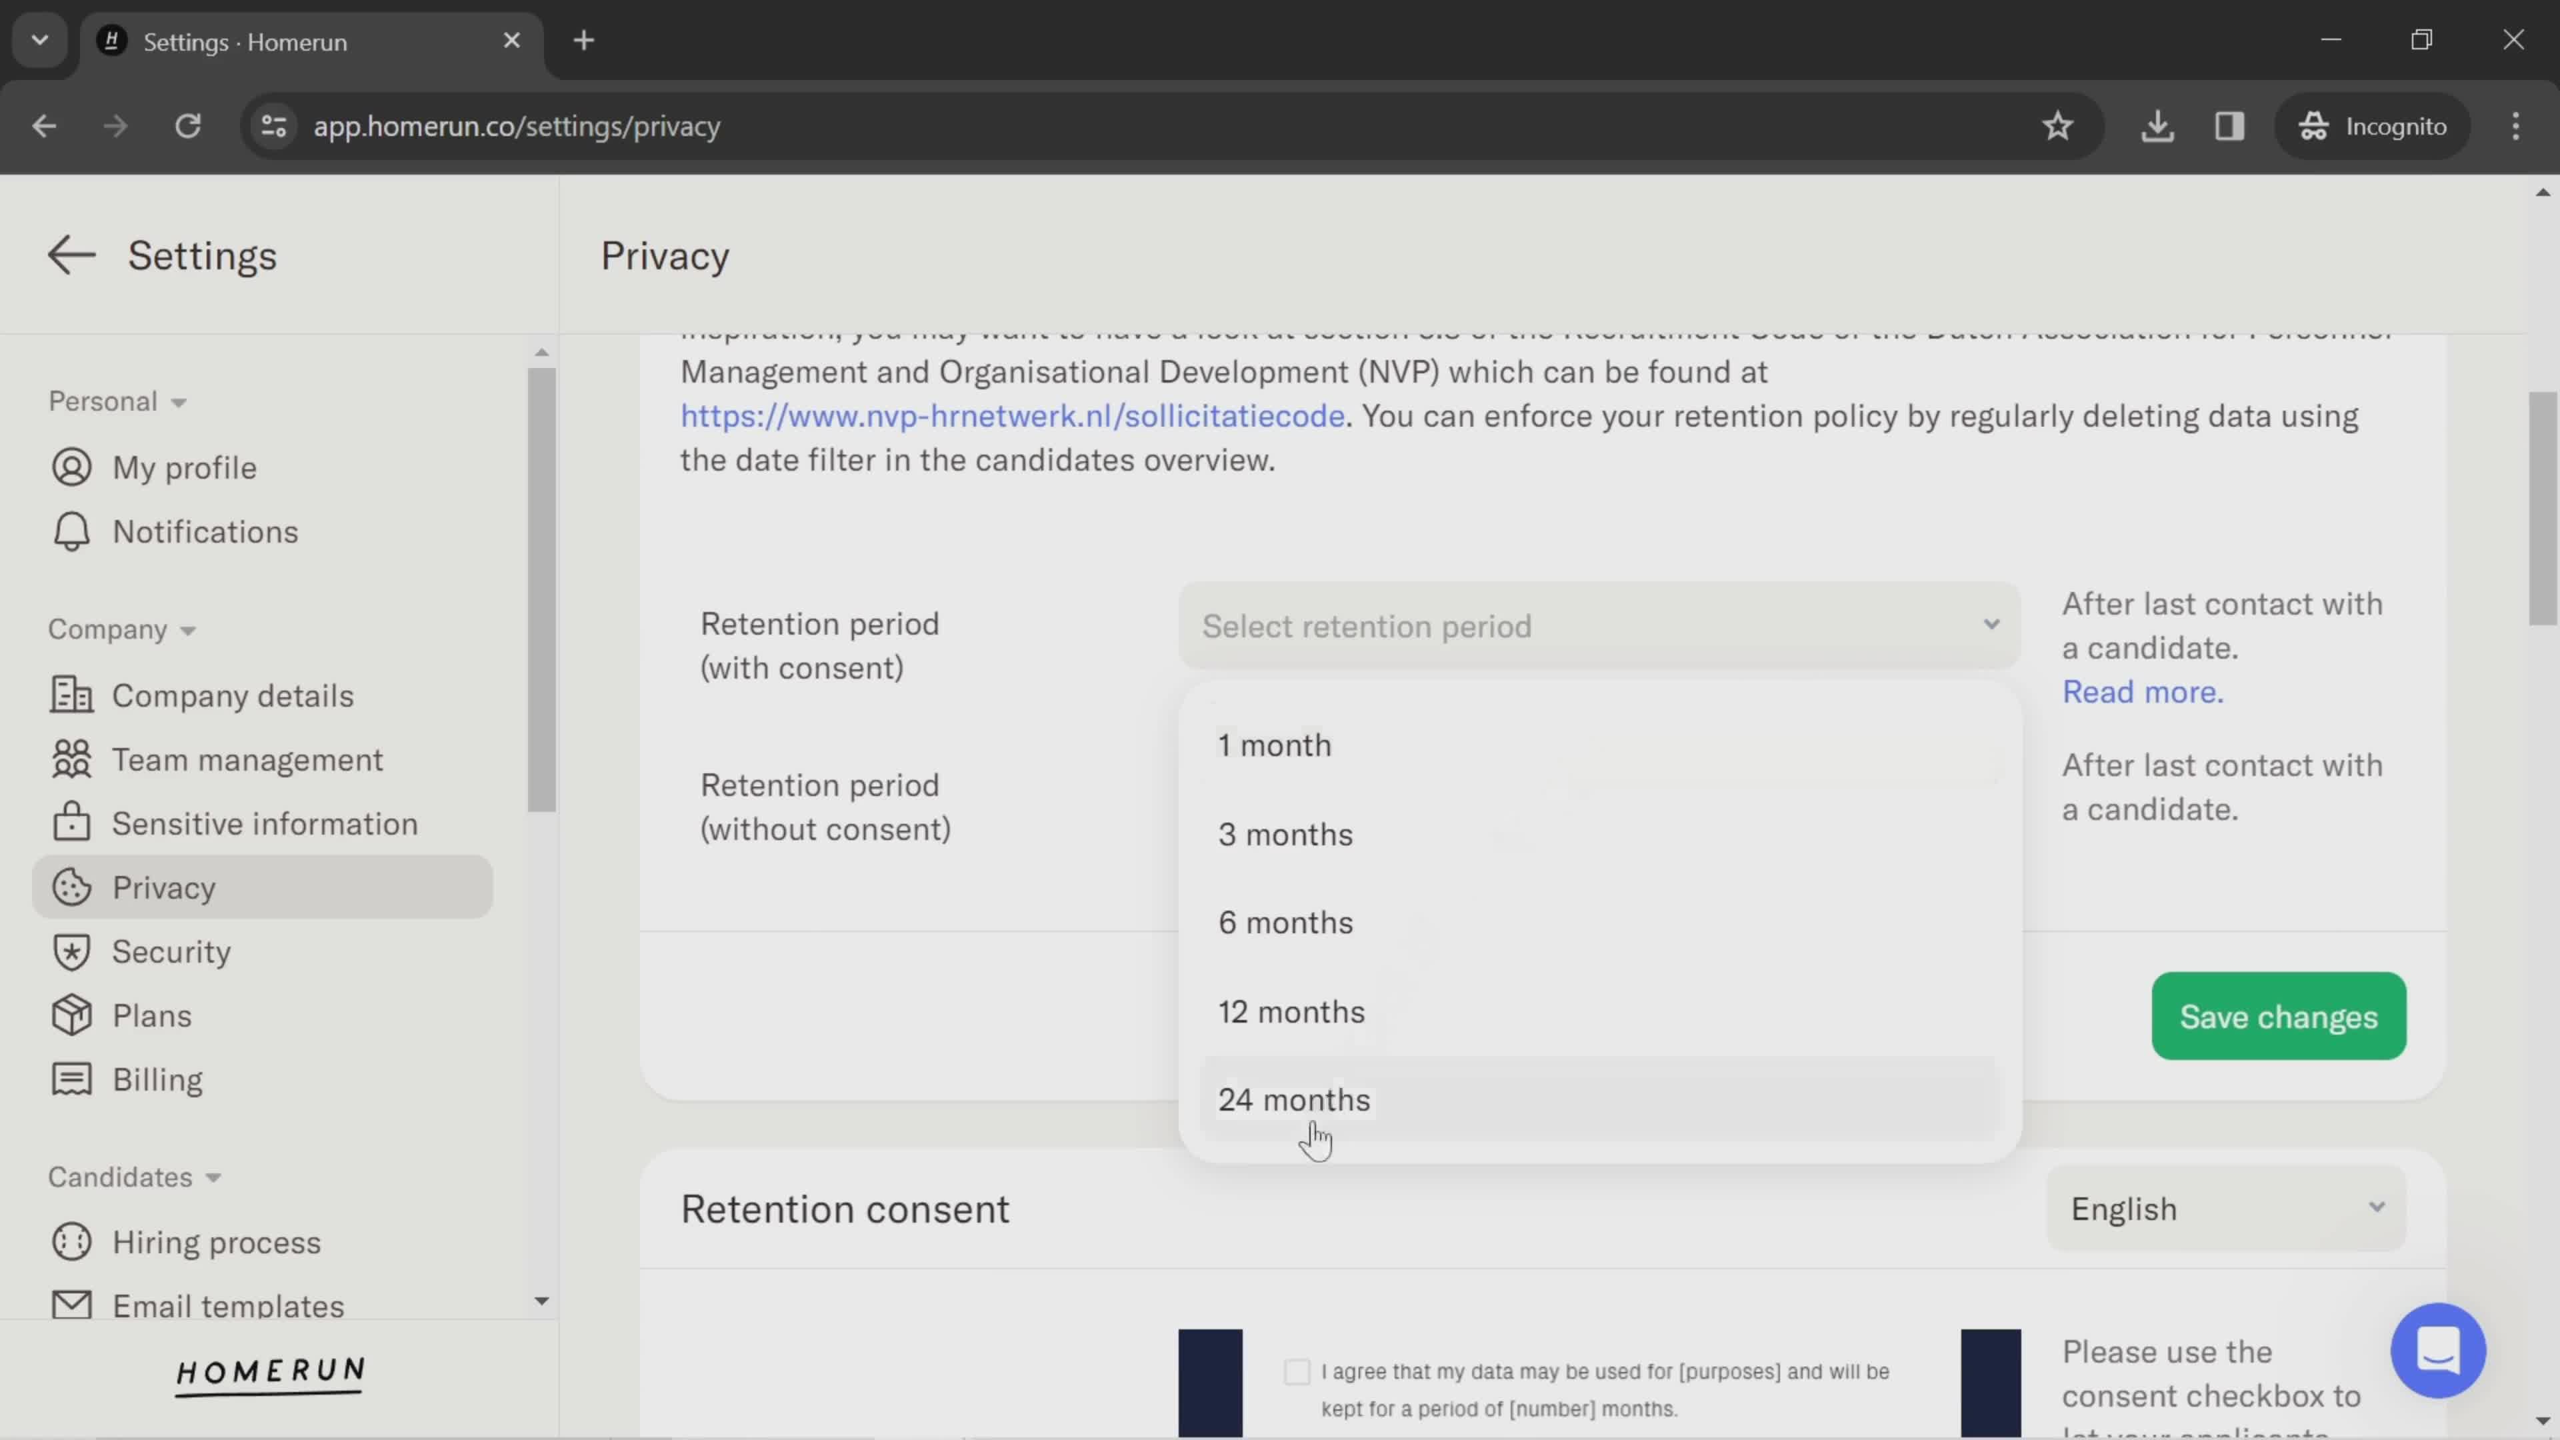Open browser downloads icon
The height and width of the screenshot is (1440, 2560).
(x=2157, y=126)
